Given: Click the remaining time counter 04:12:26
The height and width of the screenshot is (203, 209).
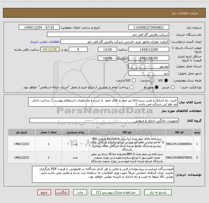Looking at the screenshot, I should tap(50, 49).
